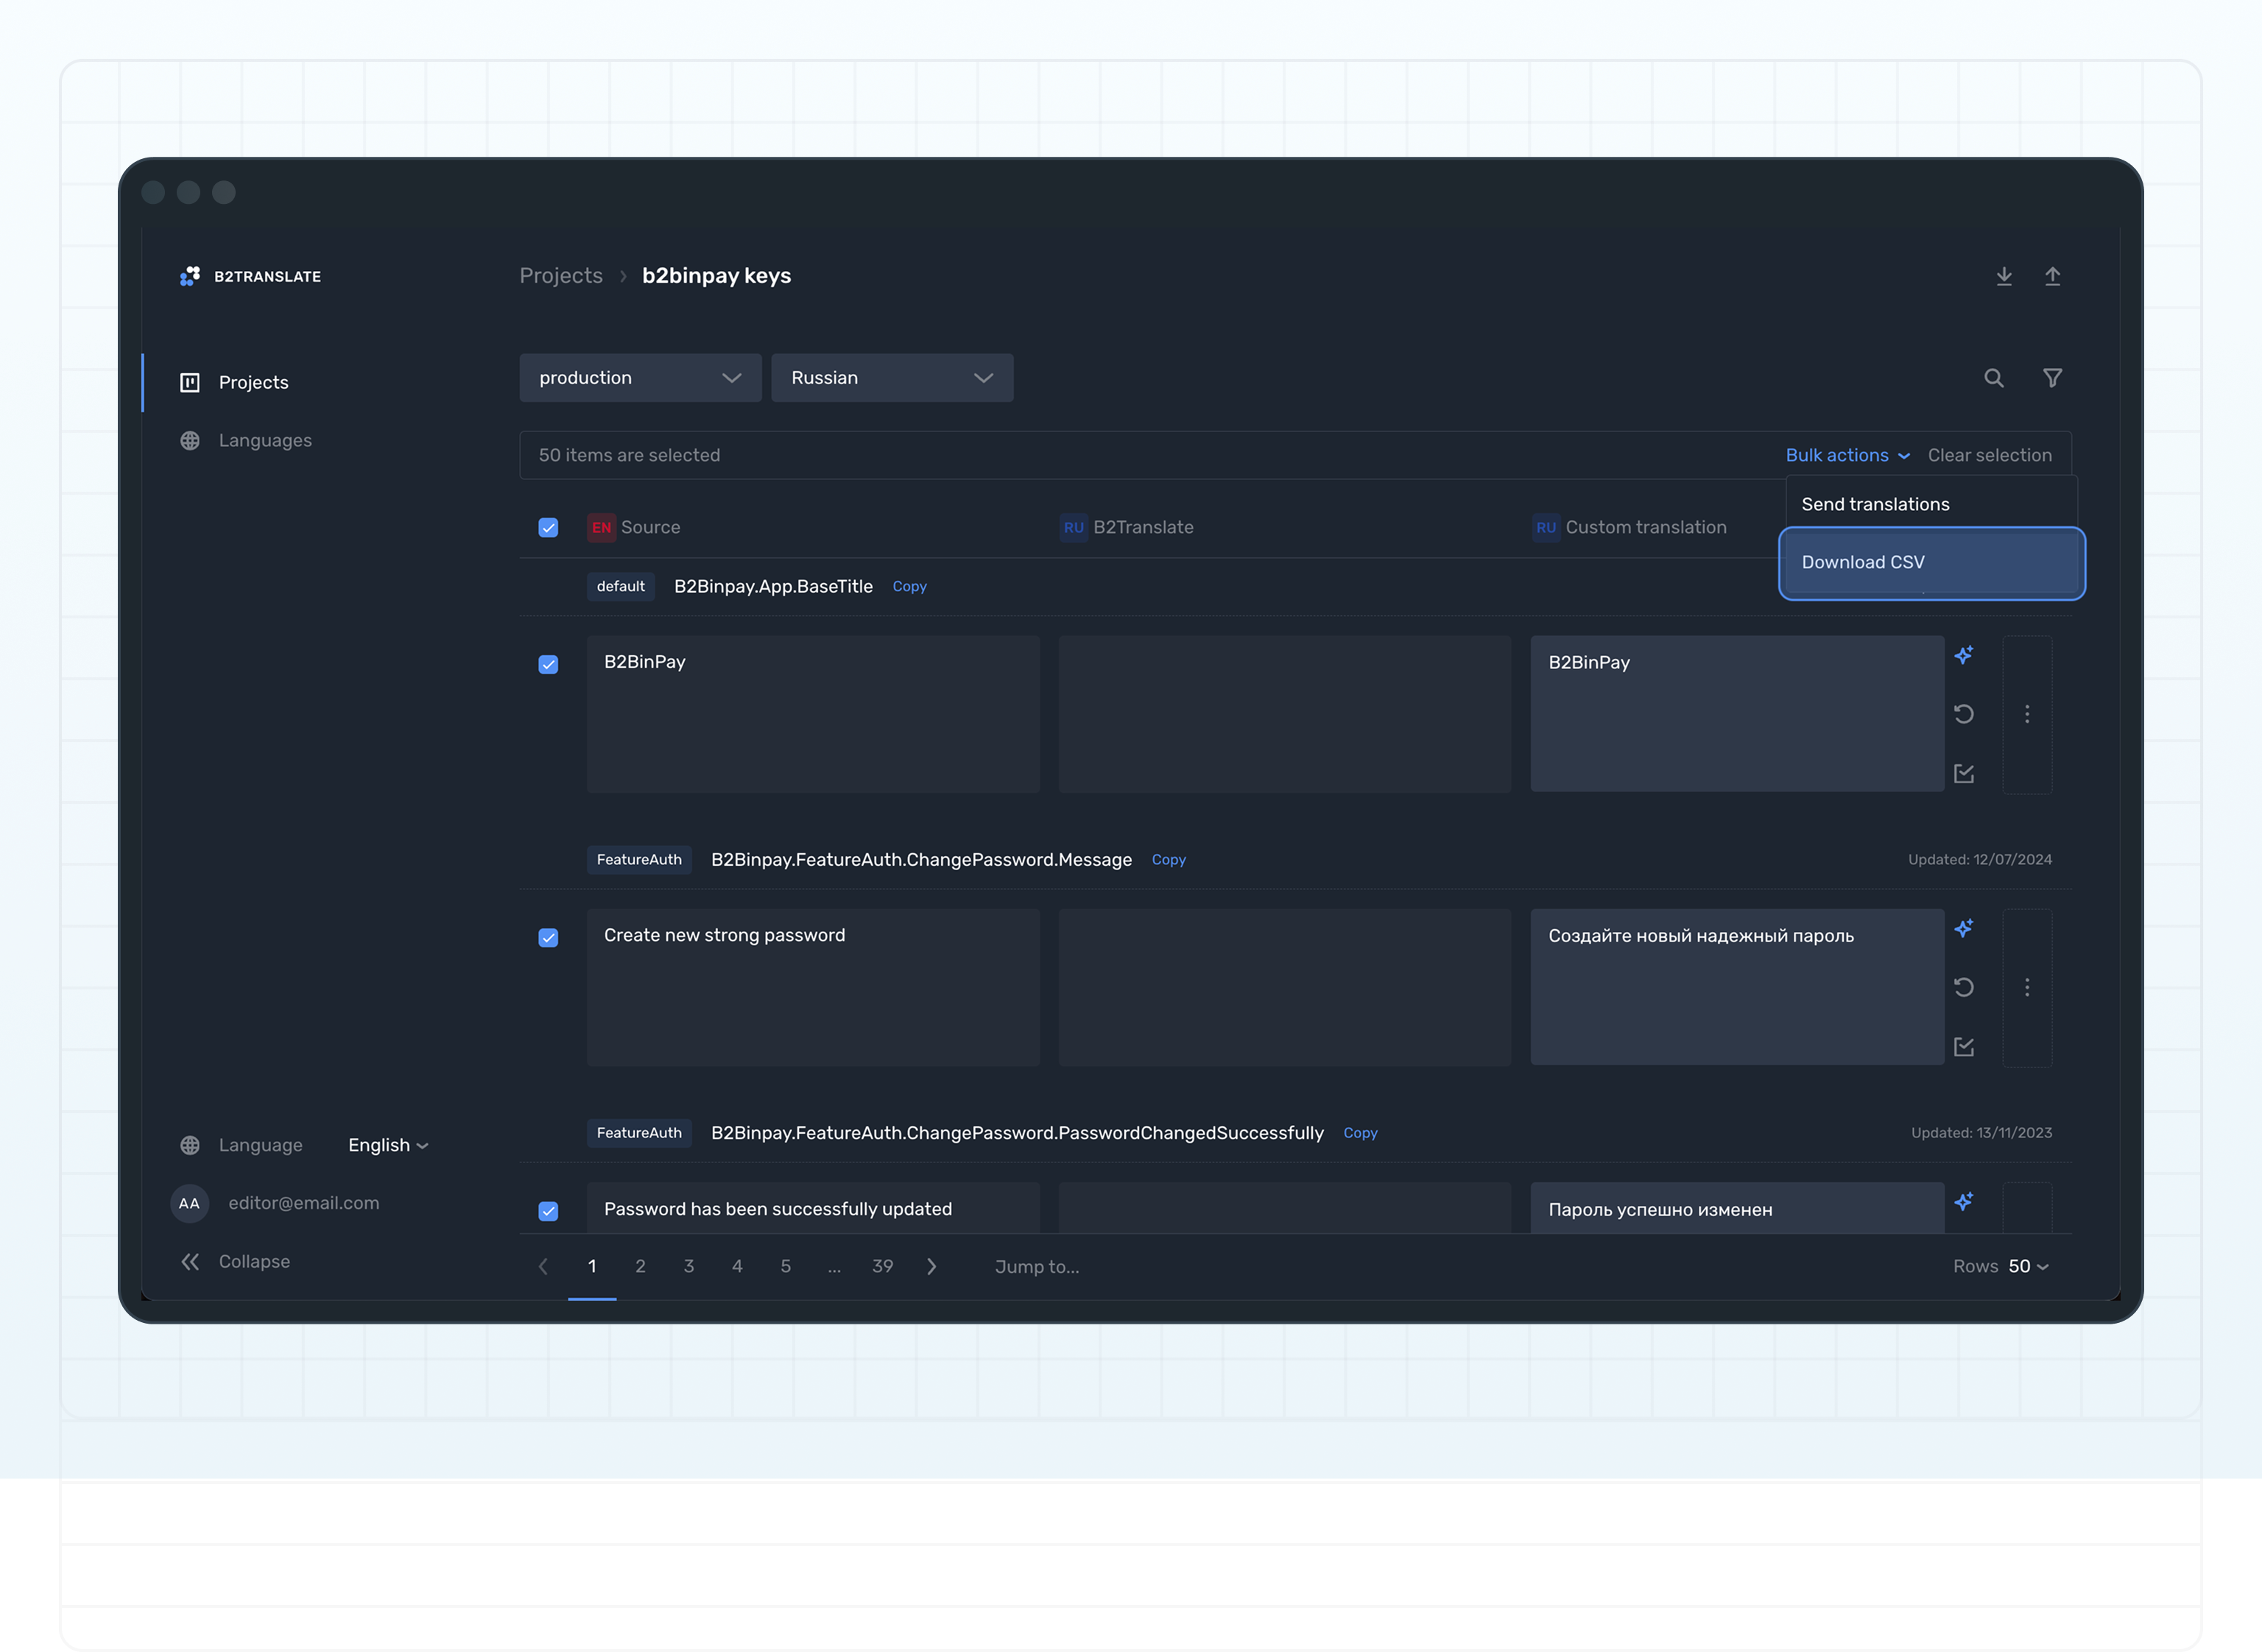Choose Download CSV from bulk actions
Image resolution: width=2262 pixels, height=1652 pixels.
[x=1862, y=562]
